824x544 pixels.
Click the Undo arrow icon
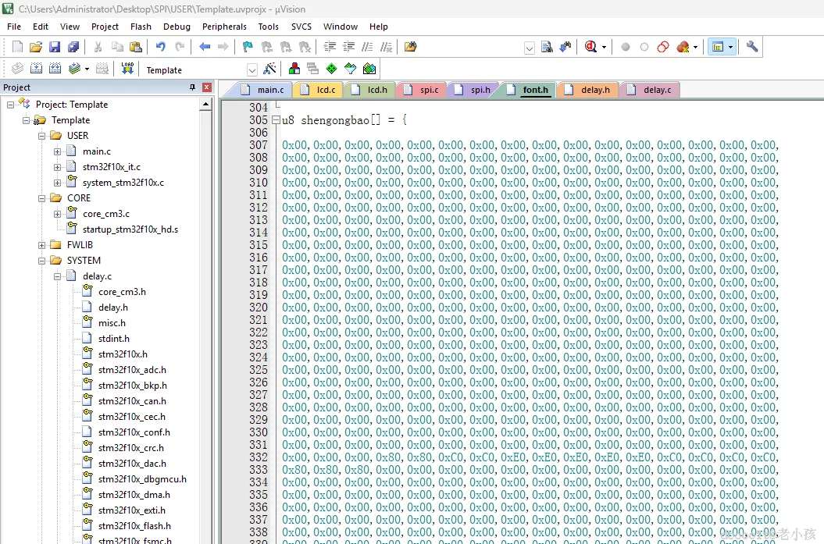tap(160, 47)
